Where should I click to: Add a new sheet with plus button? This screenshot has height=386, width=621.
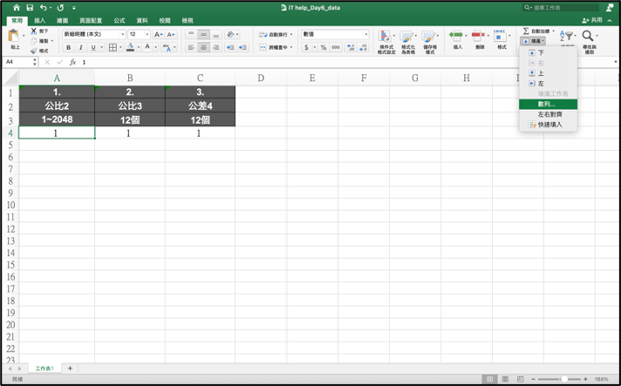point(70,369)
